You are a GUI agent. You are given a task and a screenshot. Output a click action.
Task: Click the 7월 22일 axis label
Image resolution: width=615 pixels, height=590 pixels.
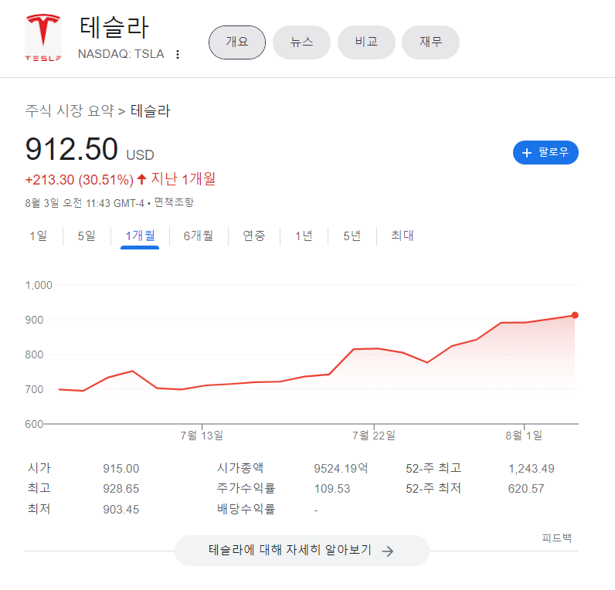coord(373,436)
